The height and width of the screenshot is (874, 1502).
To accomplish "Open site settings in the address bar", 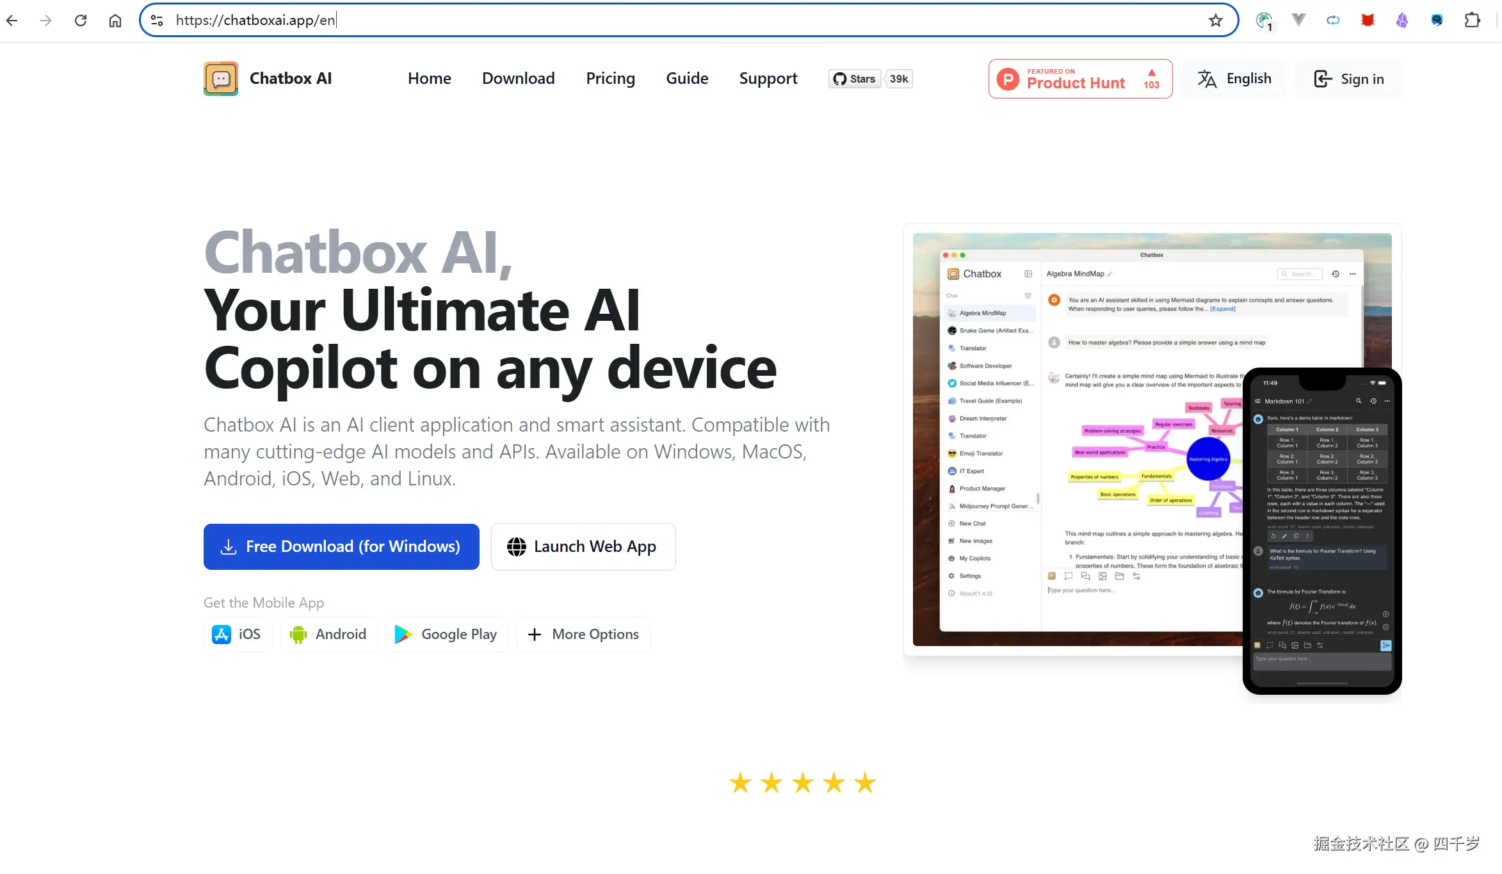I will pos(156,20).
